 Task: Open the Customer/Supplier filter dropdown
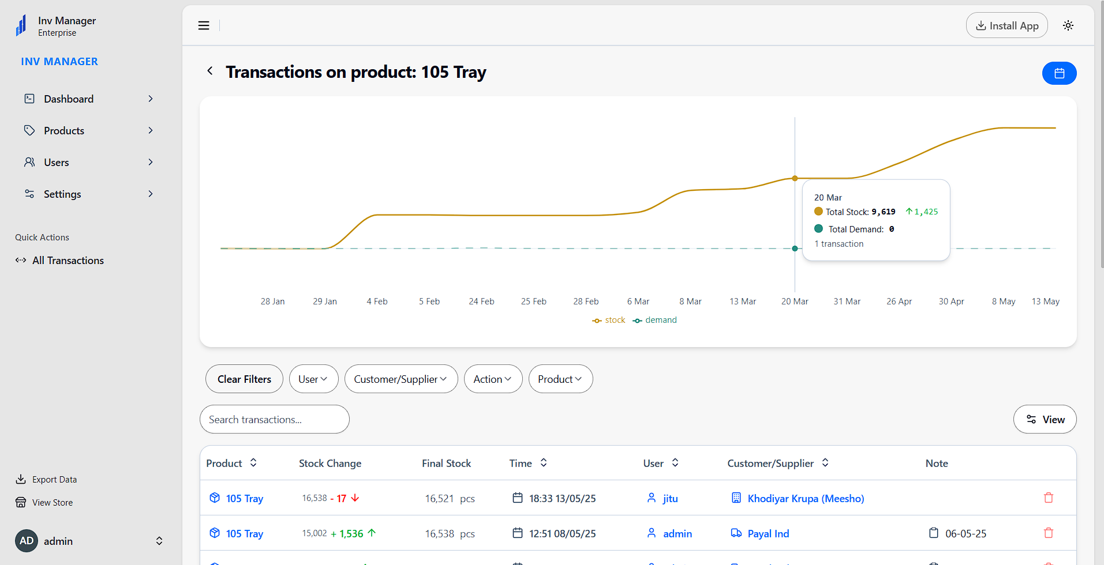[x=401, y=379]
